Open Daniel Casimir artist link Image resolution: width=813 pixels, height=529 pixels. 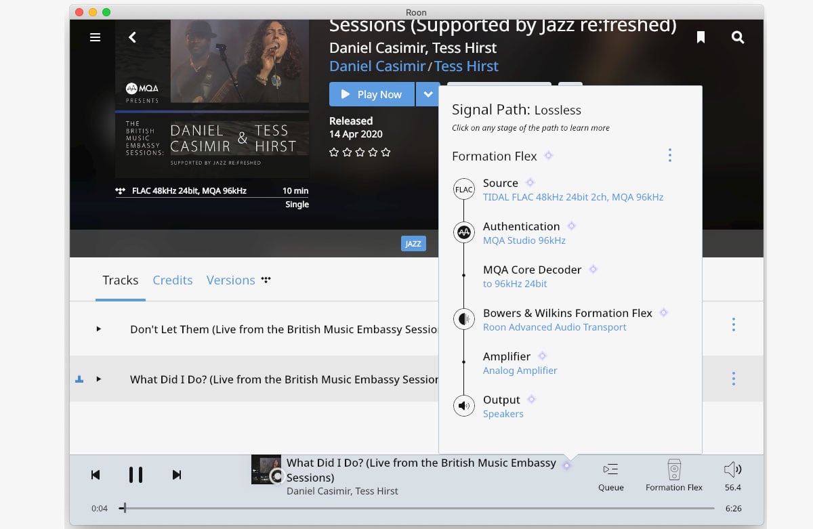click(377, 66)
